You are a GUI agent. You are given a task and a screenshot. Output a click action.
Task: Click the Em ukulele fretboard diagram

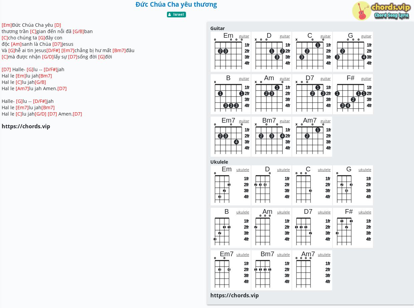tap(231, 185)
